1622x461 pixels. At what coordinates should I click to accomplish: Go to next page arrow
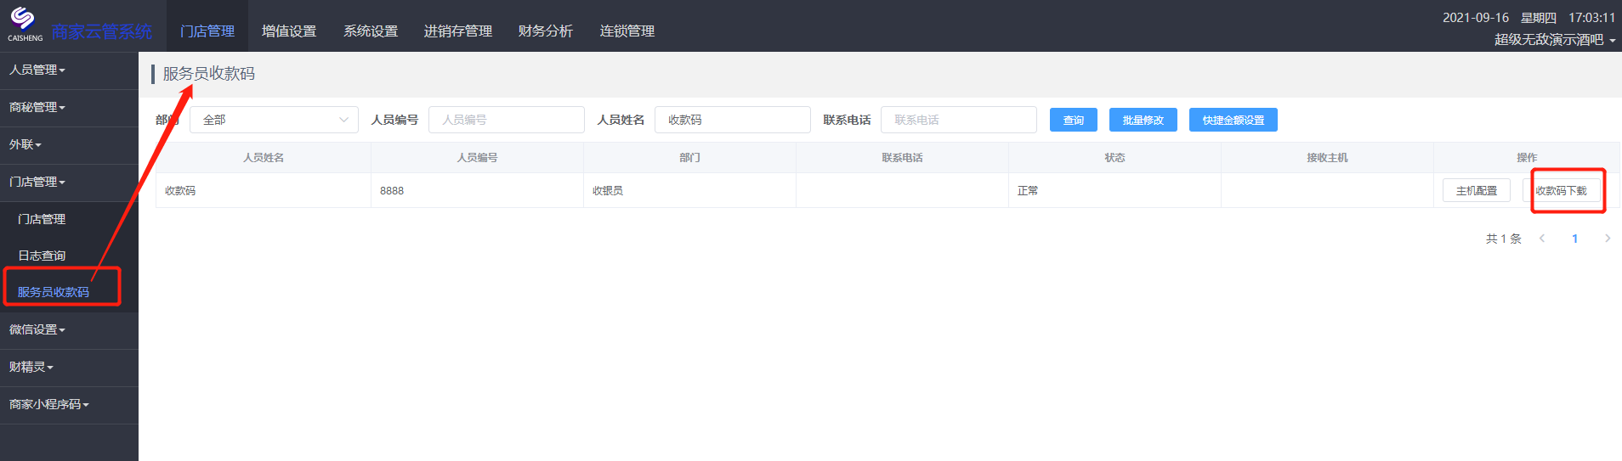tap(1607, 239)
